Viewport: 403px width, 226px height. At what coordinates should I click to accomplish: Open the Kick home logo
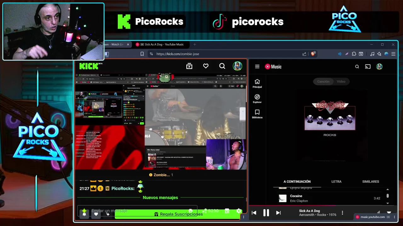click(x=91, y=66)
